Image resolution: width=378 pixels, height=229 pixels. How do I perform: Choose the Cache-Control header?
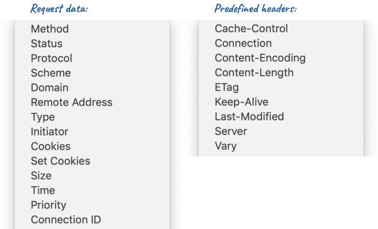pos(281,29)
